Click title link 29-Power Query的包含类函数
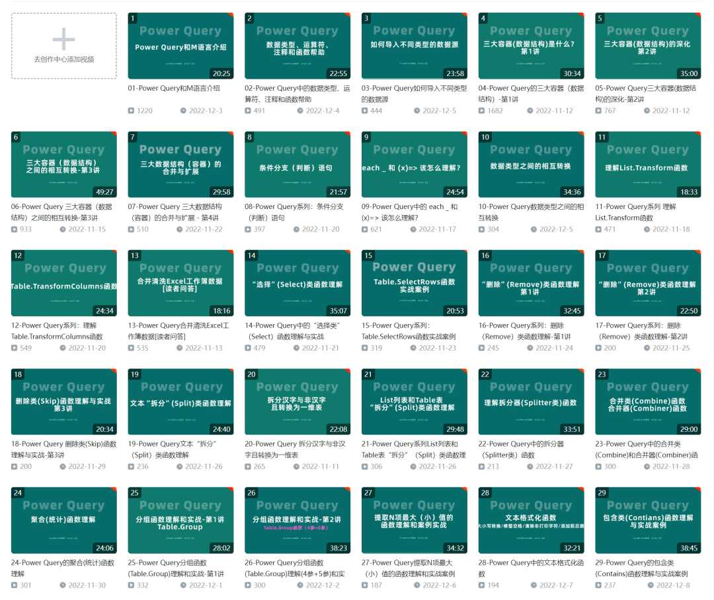 pyautogui.click(x=641, y=568)
